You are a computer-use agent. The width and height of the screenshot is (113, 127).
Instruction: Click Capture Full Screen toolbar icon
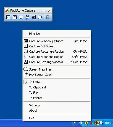point(15,17)
